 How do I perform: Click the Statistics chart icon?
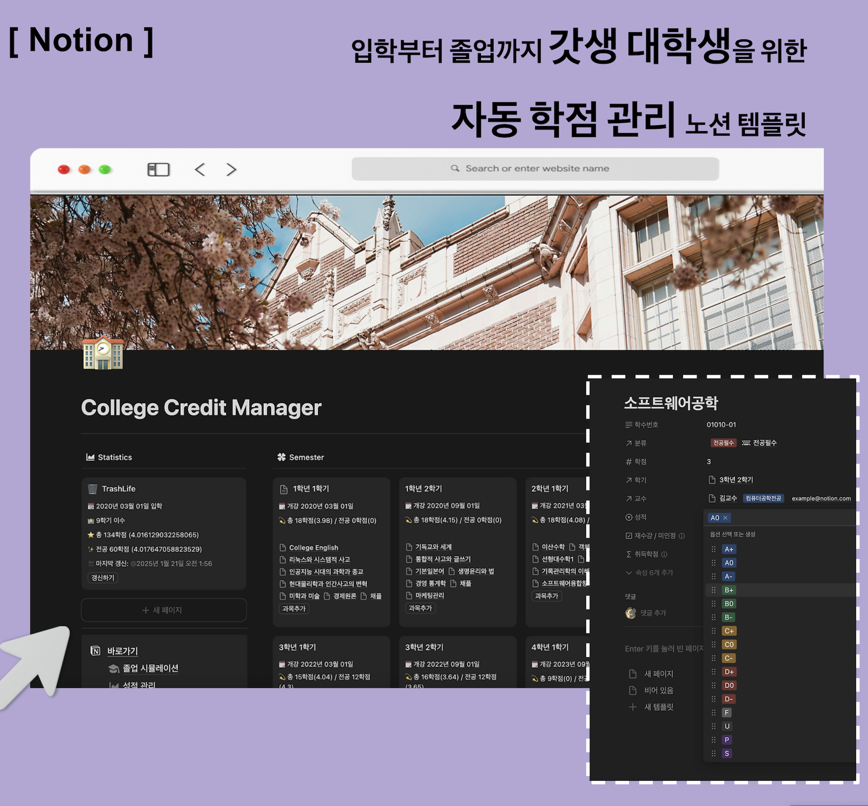[90, 457]
